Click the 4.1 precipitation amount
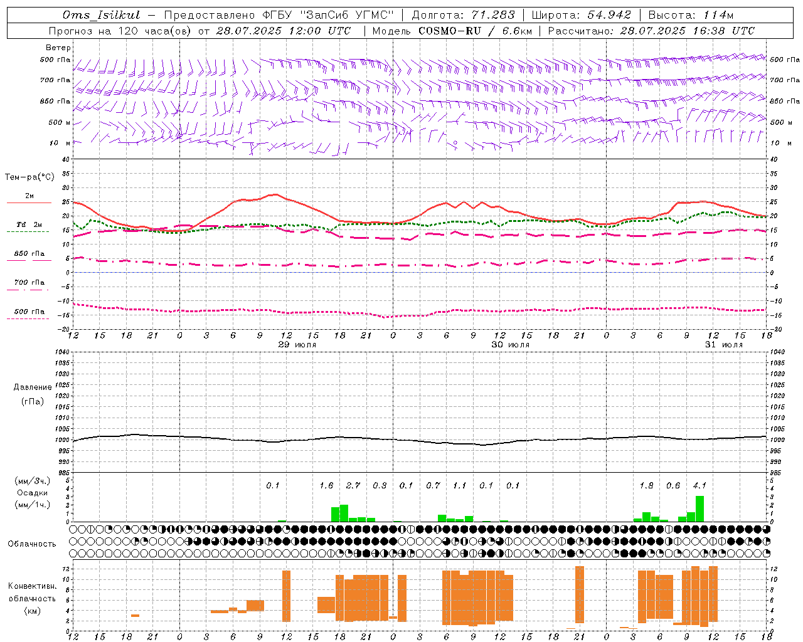The height and width of the screenshot is (642, 803). tap(699, 486)
